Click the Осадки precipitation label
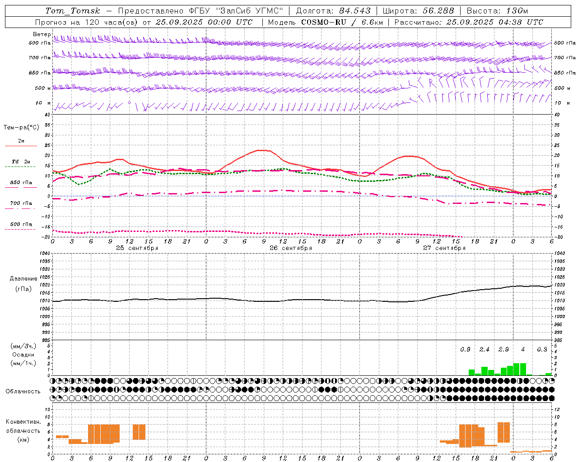The width and height of the screenshot is (578, 462). 23,355
